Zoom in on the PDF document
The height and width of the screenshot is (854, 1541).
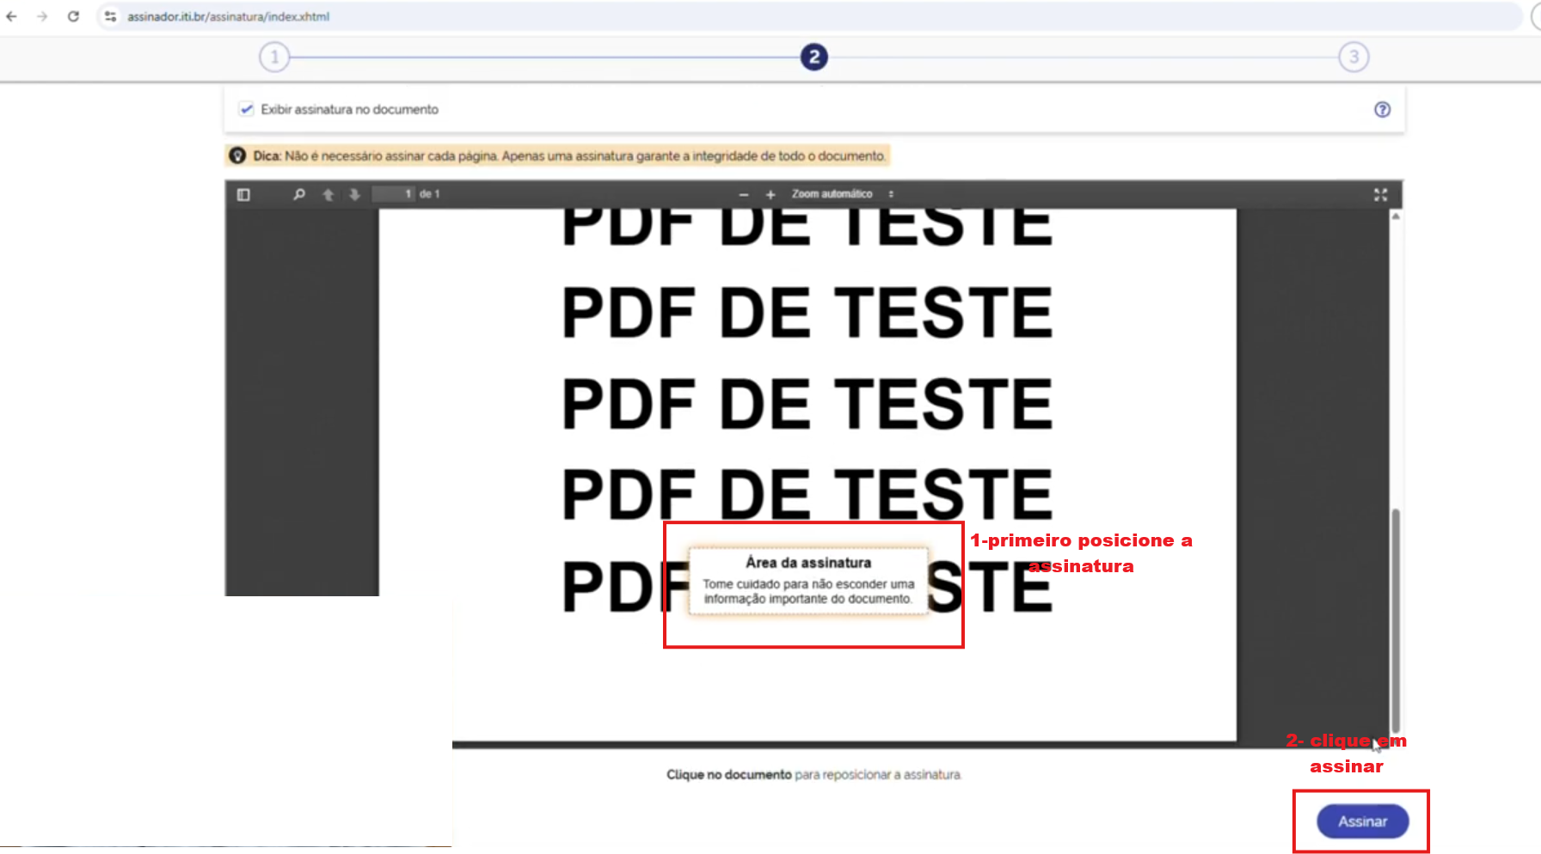(x=771, y=194)
